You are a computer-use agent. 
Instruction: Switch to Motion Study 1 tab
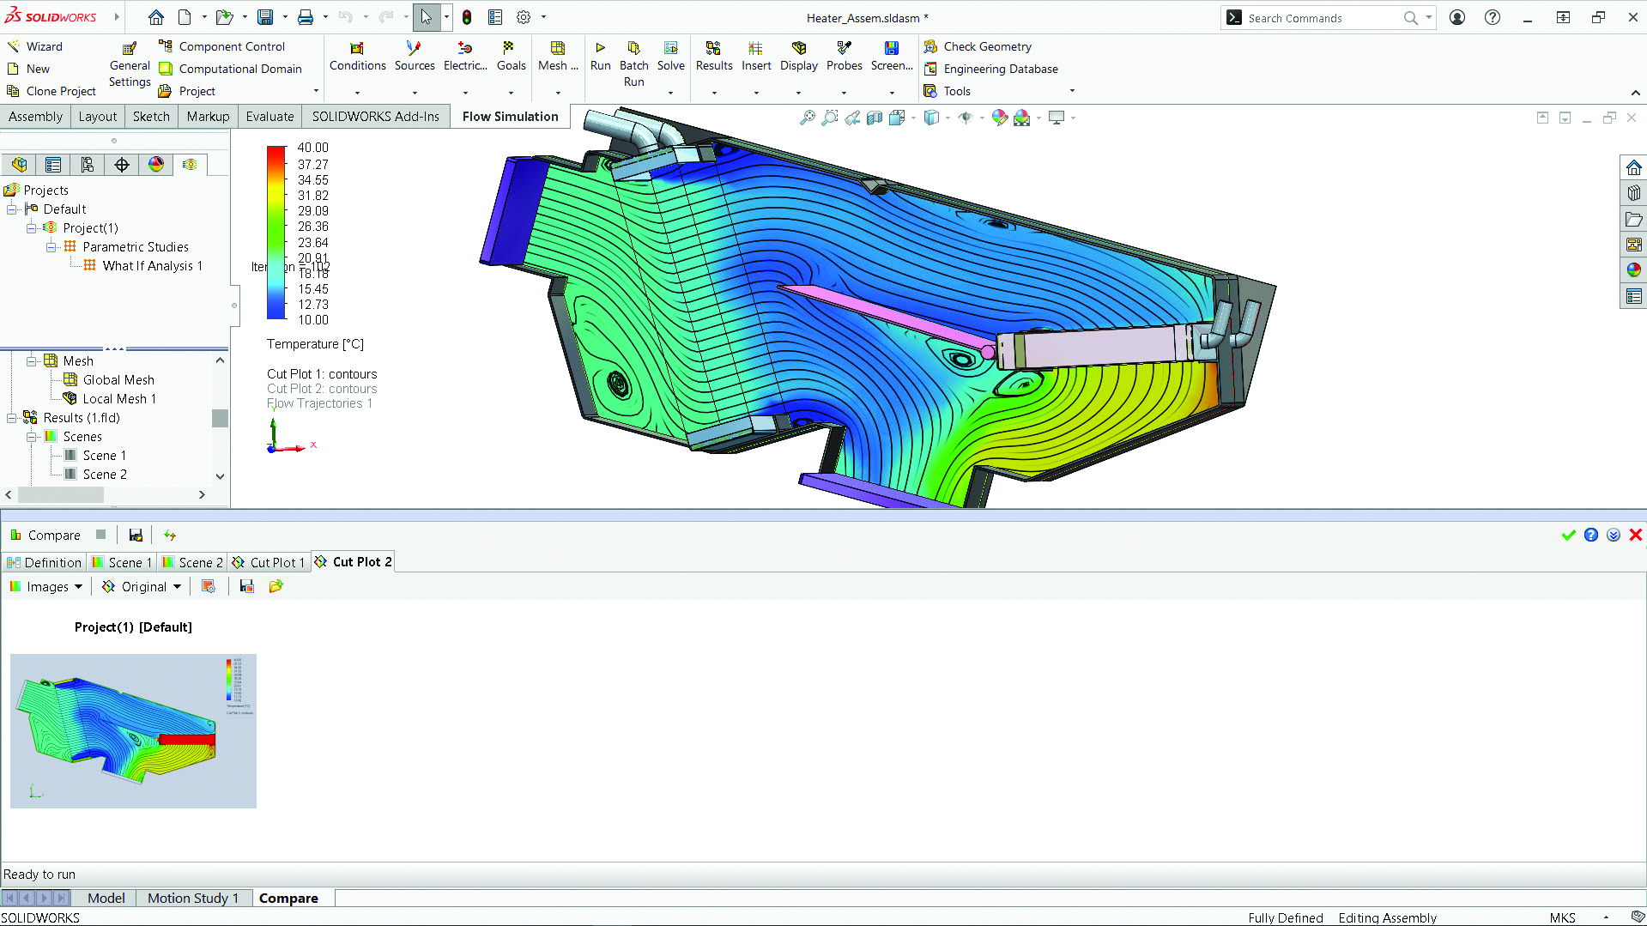tap(192, 899)
